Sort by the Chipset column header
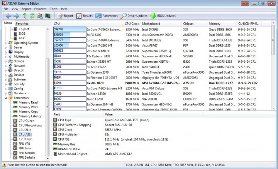This screenshot has width=278, height=169. point(194,23)
